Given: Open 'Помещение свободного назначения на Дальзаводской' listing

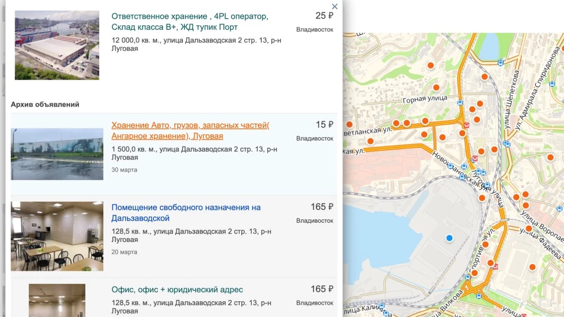Looking at the screenshot, I should tap(186, 213).
